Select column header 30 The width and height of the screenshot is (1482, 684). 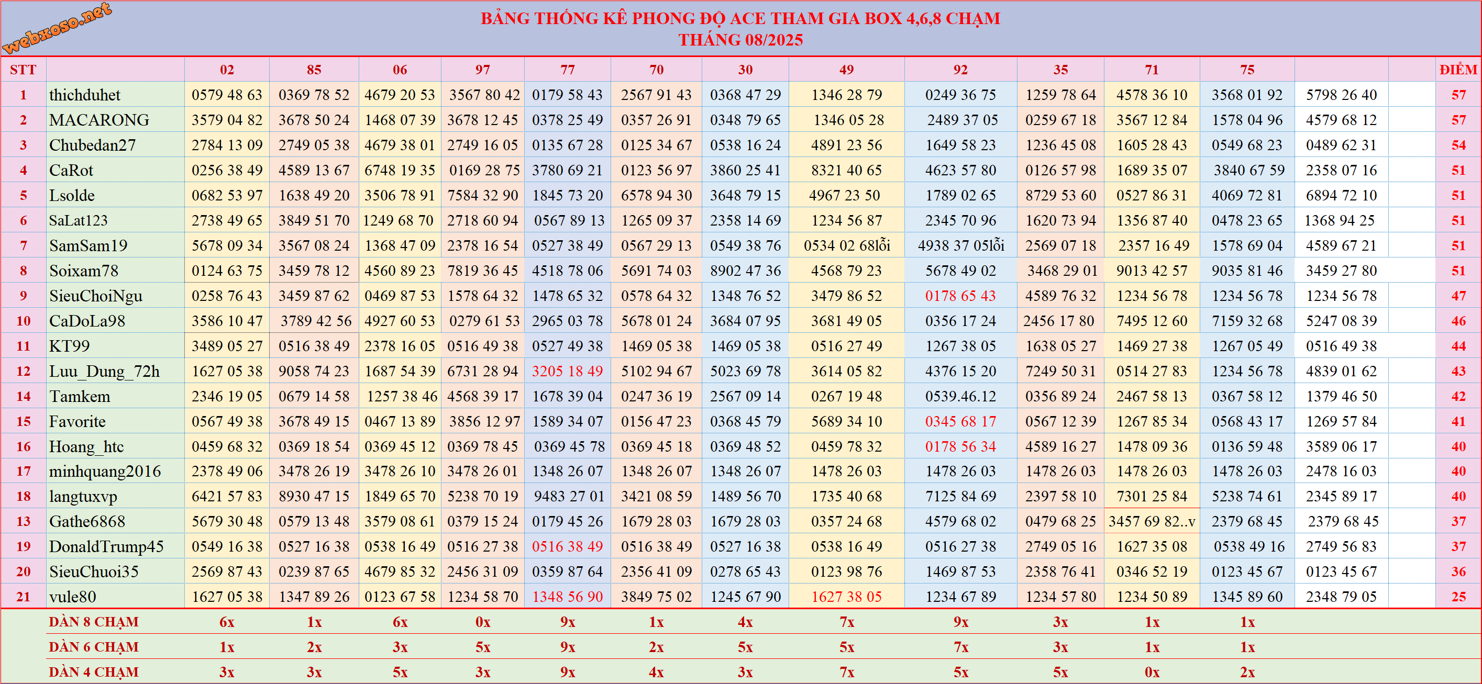point(745,70)
